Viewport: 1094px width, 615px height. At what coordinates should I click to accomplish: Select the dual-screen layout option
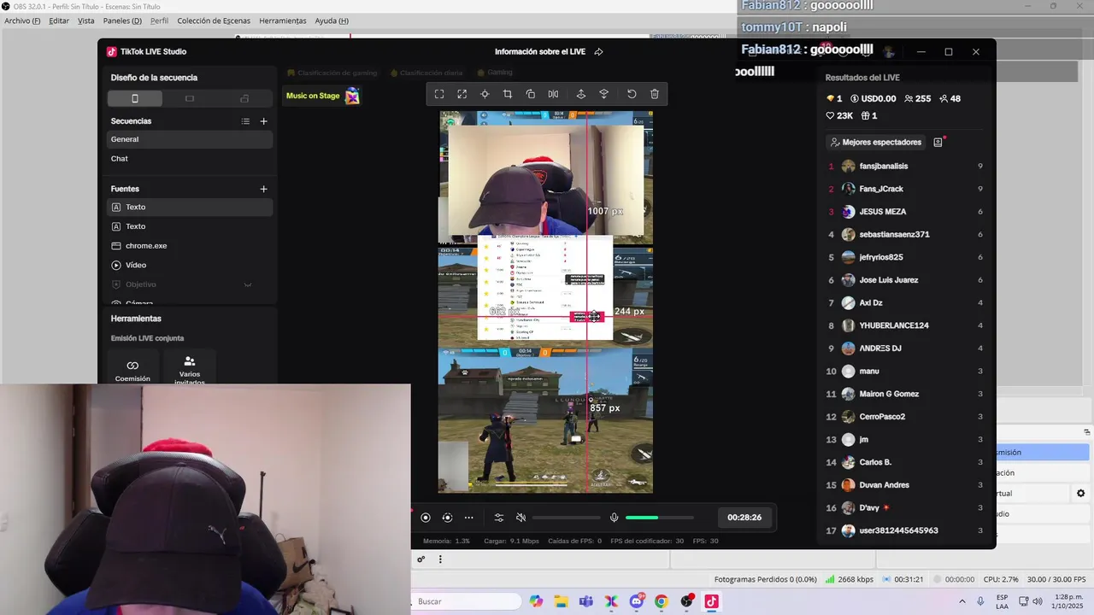[244, 98]
